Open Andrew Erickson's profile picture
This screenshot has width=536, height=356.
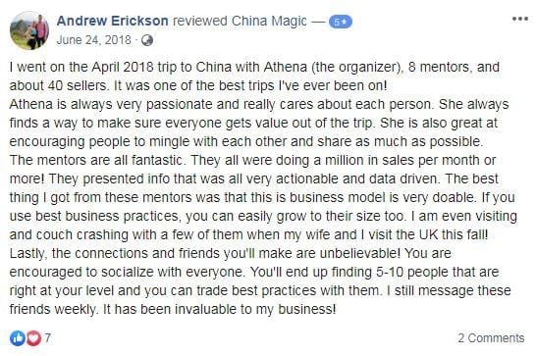(x=29, y=30)
